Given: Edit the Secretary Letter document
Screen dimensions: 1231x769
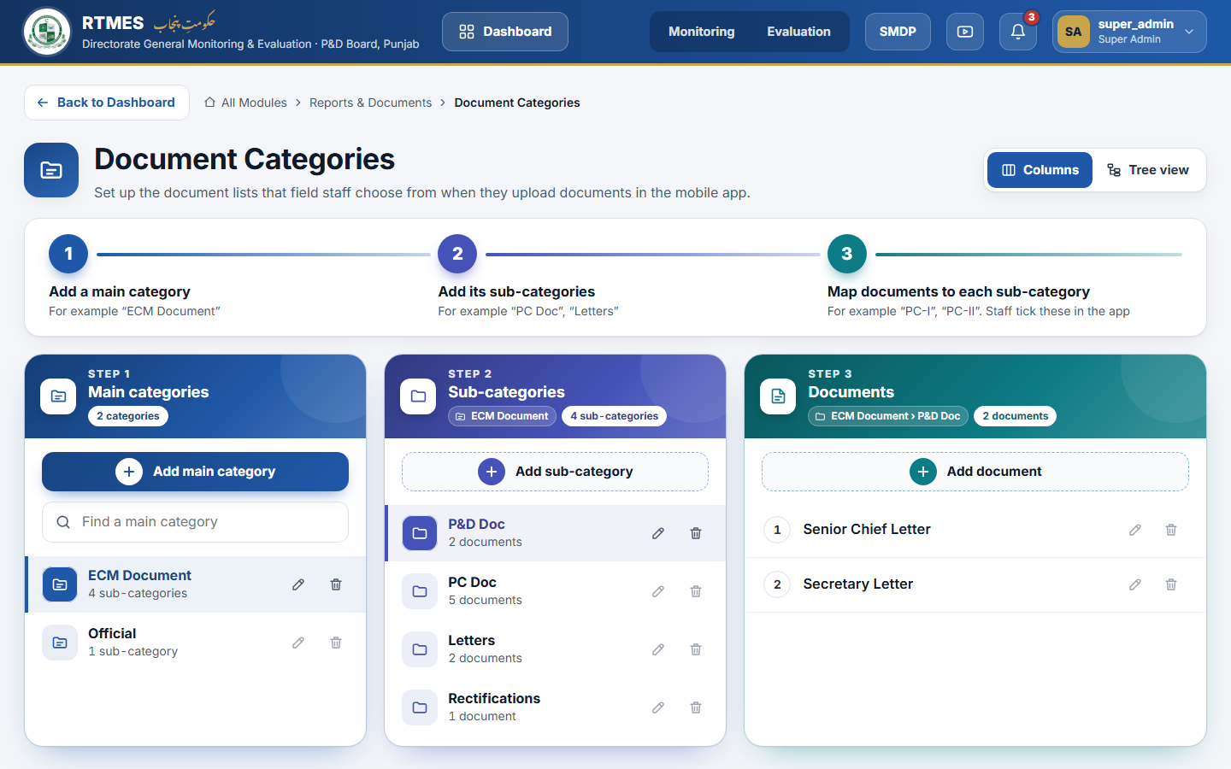Looking at the screenshot, I should (x=1135, y=584).
